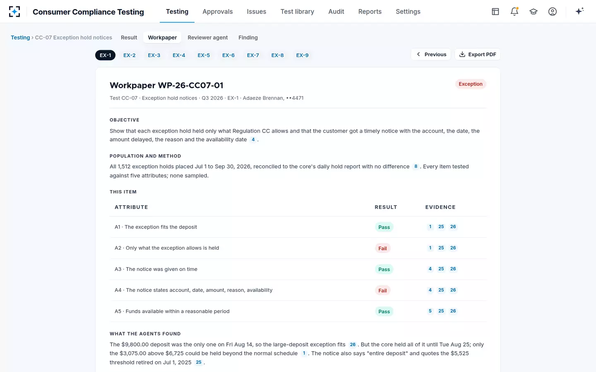
Task: Open evidence 5 for attribute A5
Action: pos(430,311)
